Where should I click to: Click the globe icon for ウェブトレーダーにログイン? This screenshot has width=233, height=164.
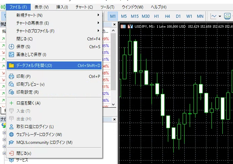11,135
